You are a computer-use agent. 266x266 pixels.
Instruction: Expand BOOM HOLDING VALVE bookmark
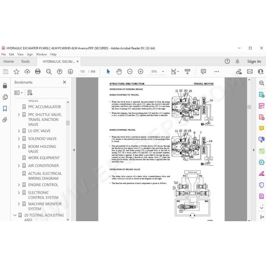click(x=19, y=146)
